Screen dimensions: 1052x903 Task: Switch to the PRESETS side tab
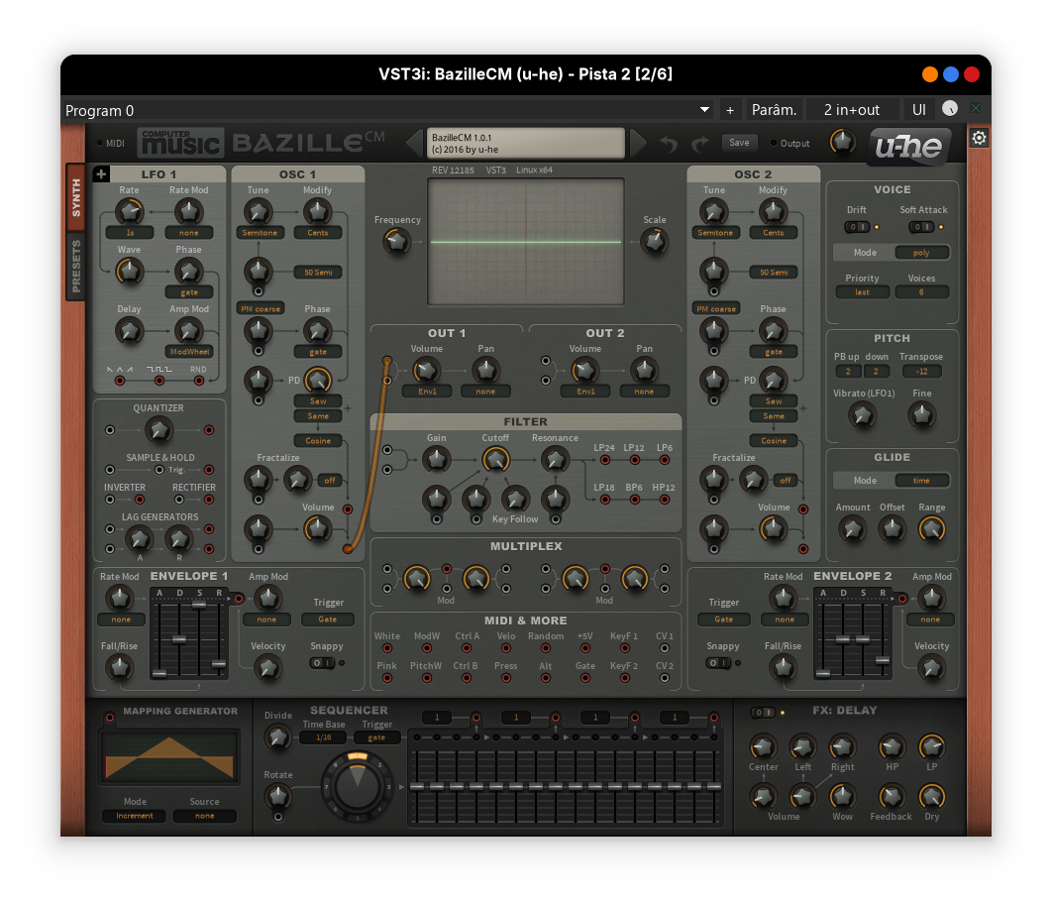click(x=75, y=265)
